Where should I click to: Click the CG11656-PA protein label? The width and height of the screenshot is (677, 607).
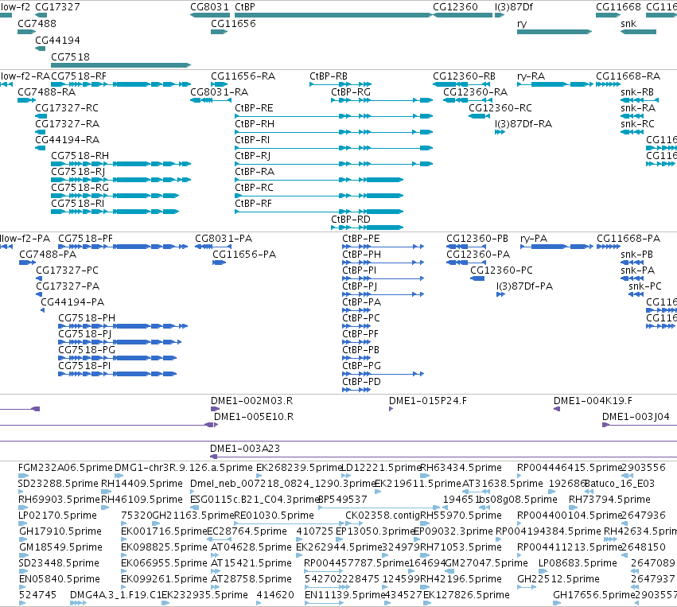[x=244, y=255]
